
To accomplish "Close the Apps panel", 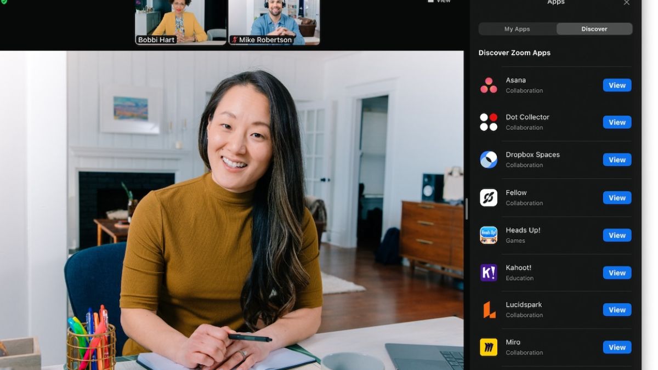I will [626, 3].
